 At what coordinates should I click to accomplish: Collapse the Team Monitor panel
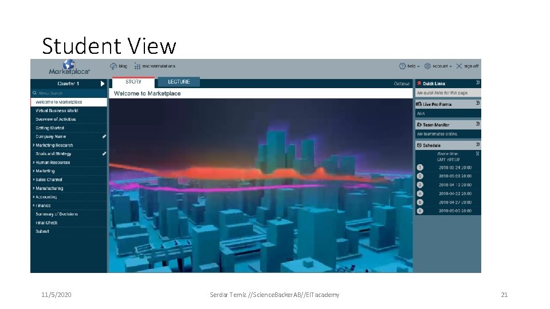pyautogui.click(x=477, y=124)
